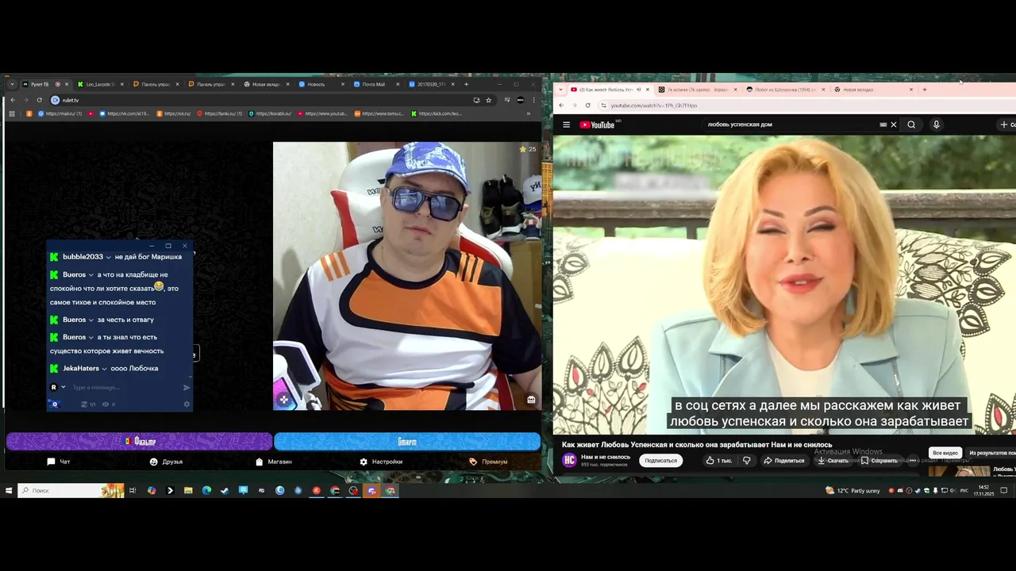Open File Explorer from the taskbar

point(188,491)
